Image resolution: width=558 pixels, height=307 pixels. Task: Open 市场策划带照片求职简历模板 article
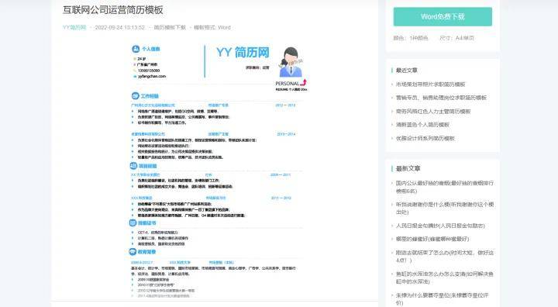[431, 85]
